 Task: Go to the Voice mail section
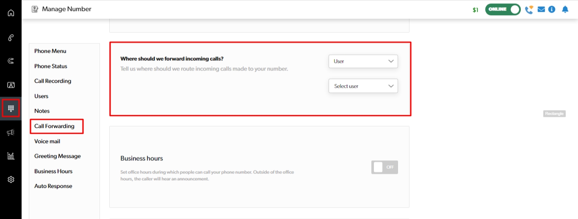(47, 141)
